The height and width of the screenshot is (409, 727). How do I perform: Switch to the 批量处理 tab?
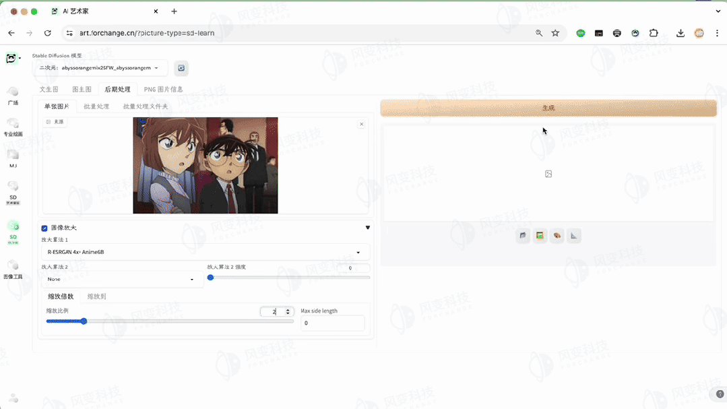click(96, 106)
